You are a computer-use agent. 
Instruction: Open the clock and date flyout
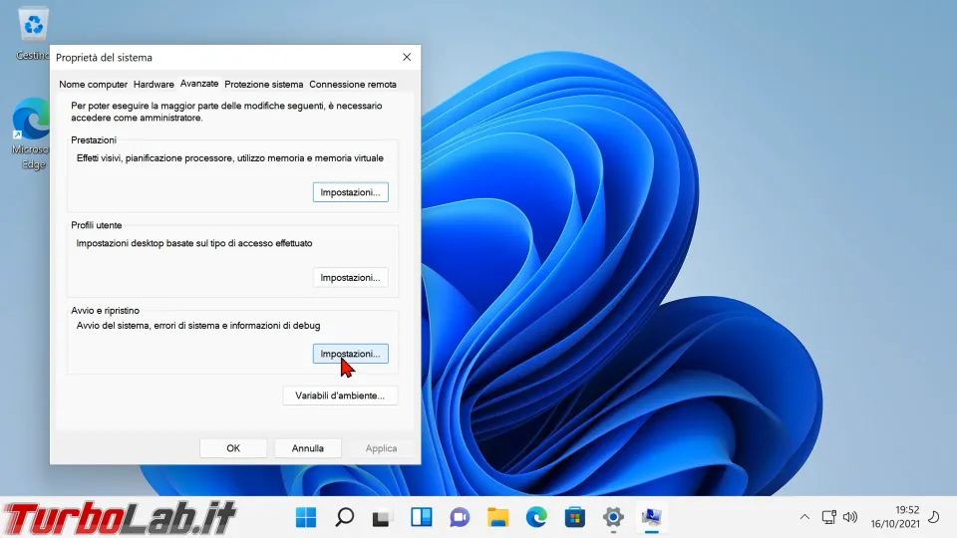[893, 517]
